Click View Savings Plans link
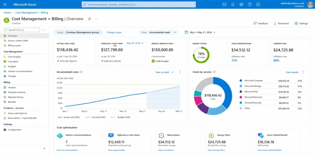The image size is (315, 157). pos(216,150)
